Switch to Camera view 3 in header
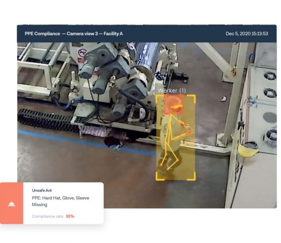281x243 pixels. tap(82, 34)
